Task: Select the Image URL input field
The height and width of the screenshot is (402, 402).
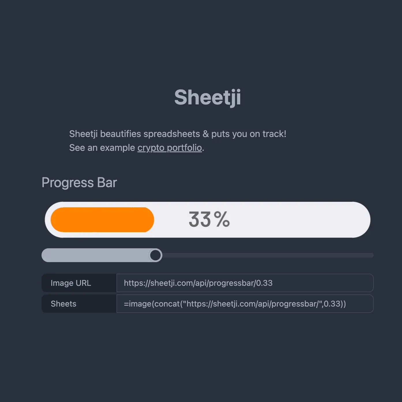Action: tap(245, 283)
